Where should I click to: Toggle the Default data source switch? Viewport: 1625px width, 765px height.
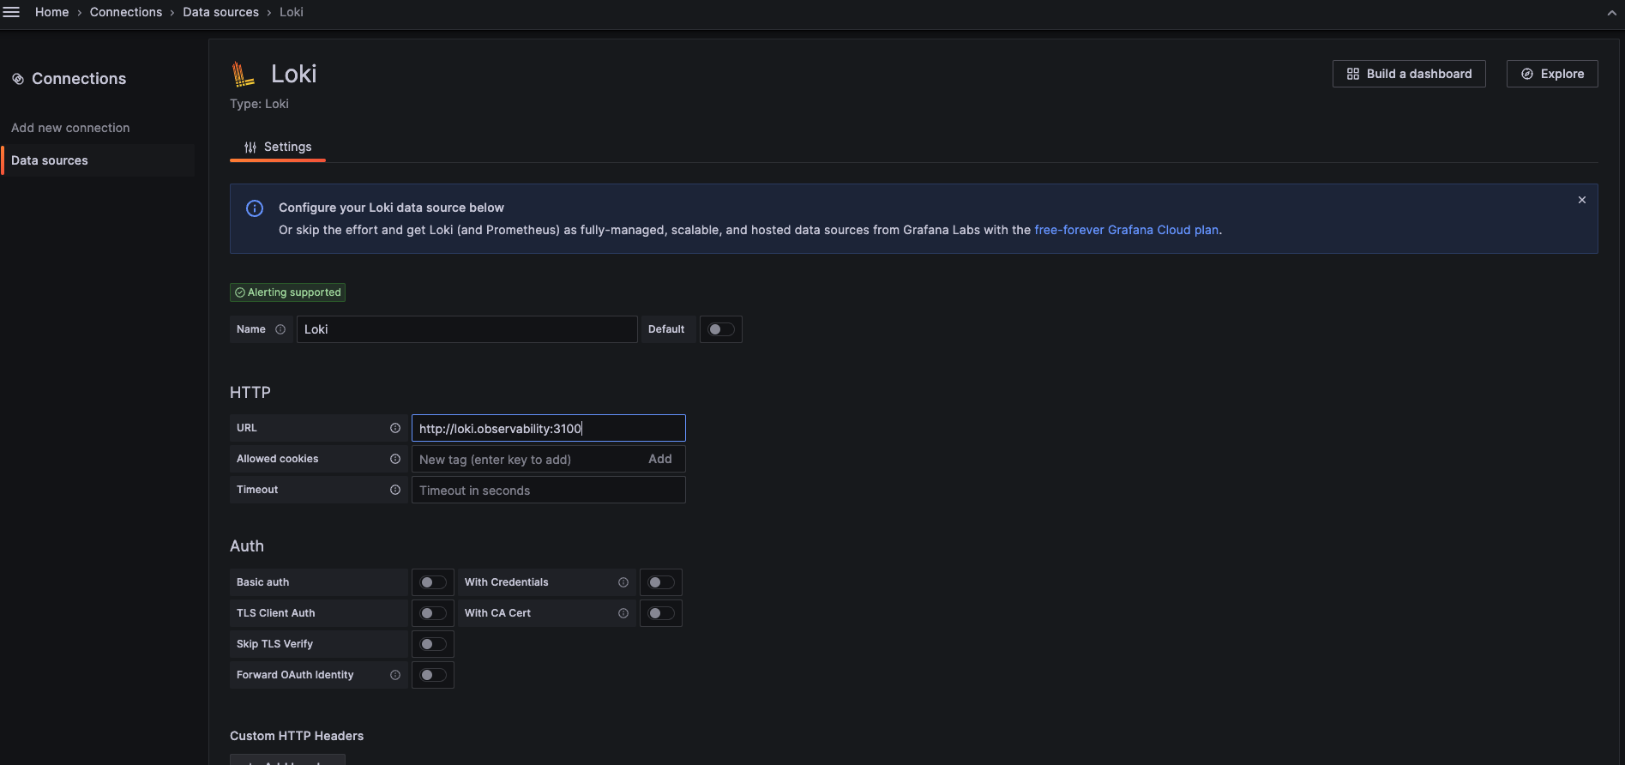[721, 329]
